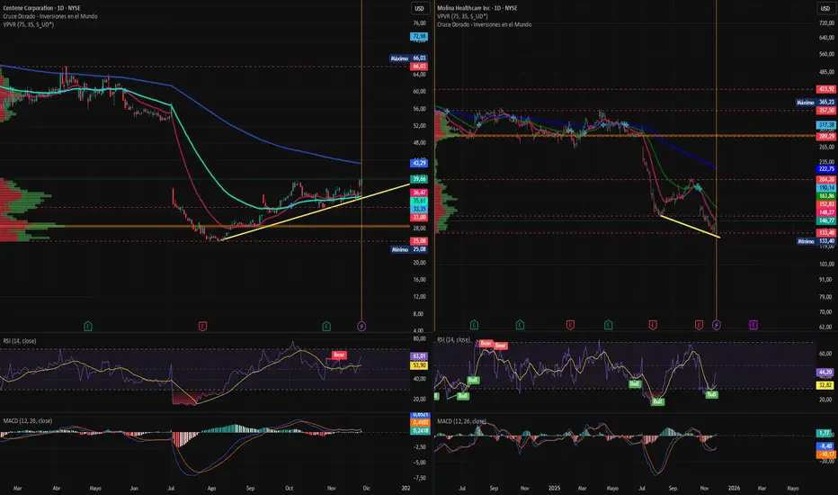Image resolution: width=838 pixels, height=495 pixels.
Task: Click Máximo 66,03 label on Centene price scale
Action: click(409, 58)
